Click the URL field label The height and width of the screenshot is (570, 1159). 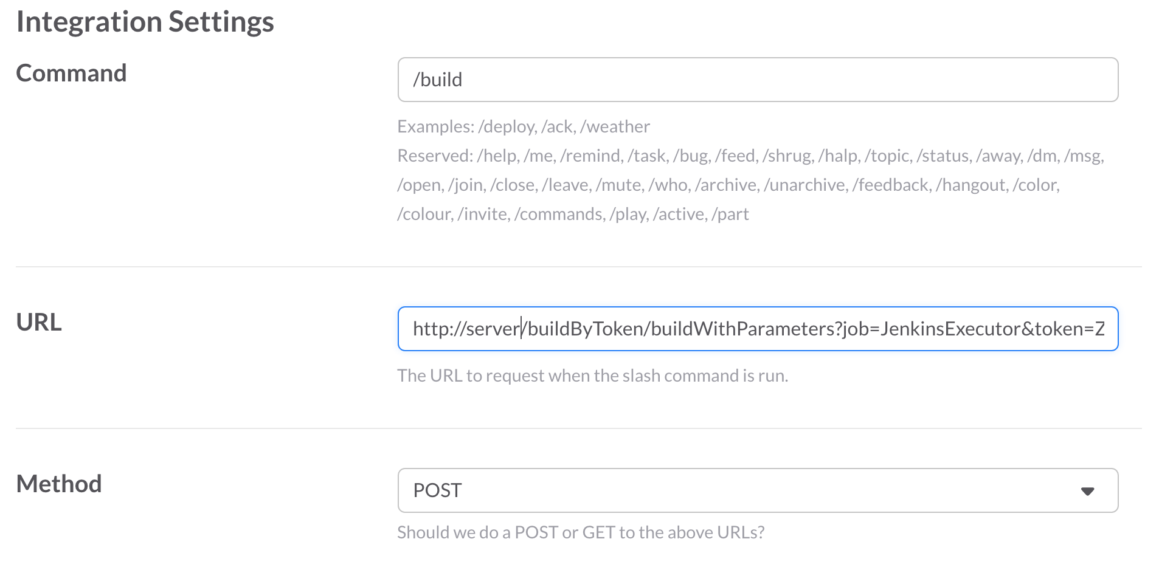click(39, 323)
